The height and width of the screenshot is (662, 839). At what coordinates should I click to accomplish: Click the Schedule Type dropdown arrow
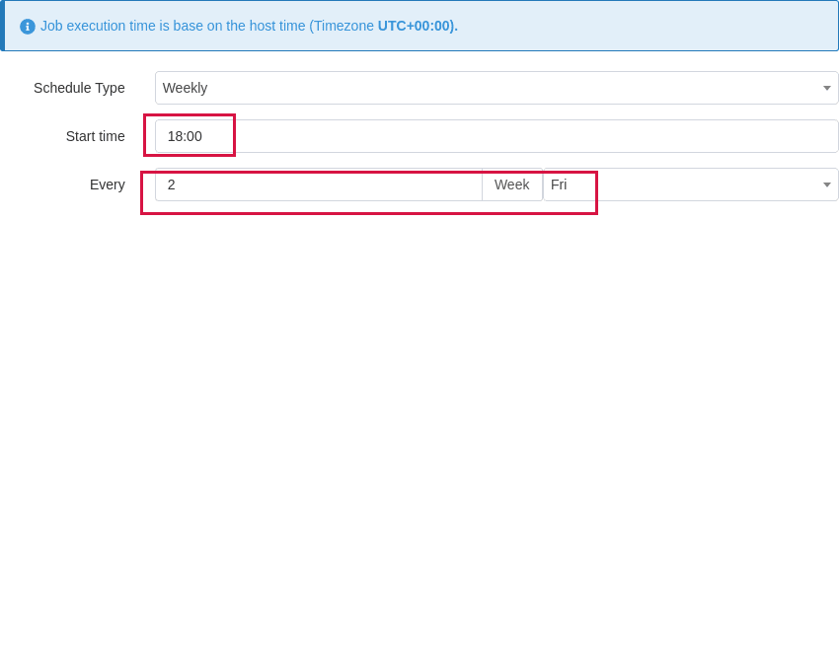tap(827, 88)
